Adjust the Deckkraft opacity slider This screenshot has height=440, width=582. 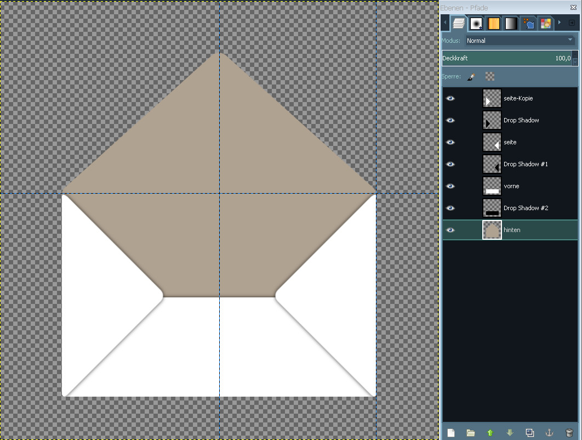pos(506,58)
